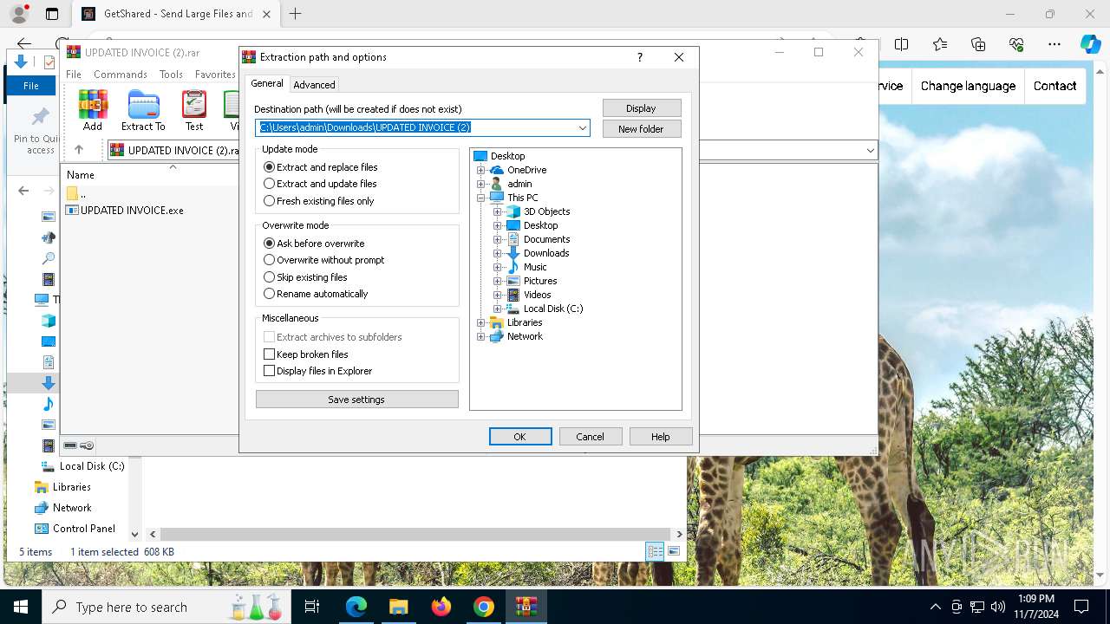Select Ask before overwrite option
The height and width of the screenshot is (624, 1110).
[x=314, y=244]
